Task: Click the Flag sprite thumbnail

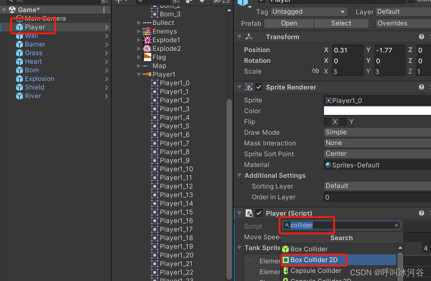Action: [147, 57]
